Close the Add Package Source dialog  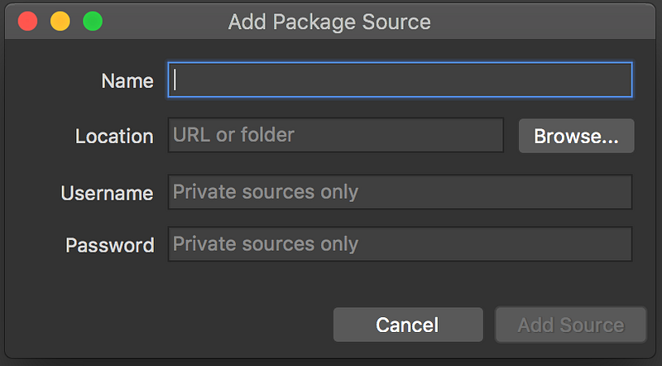pos(28,22)
